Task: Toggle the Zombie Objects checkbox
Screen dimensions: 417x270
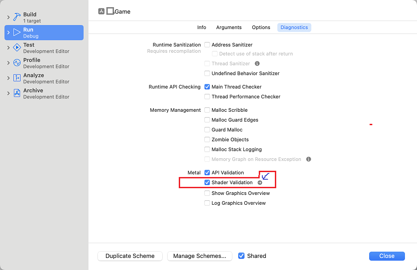Action: (207, 139)
